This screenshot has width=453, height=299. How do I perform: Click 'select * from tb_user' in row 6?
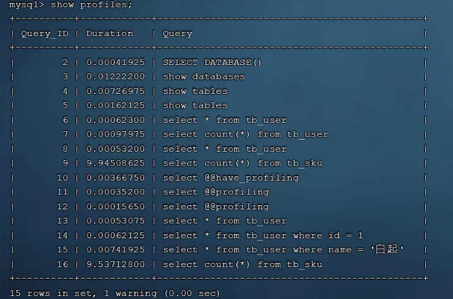coord(225,120)
